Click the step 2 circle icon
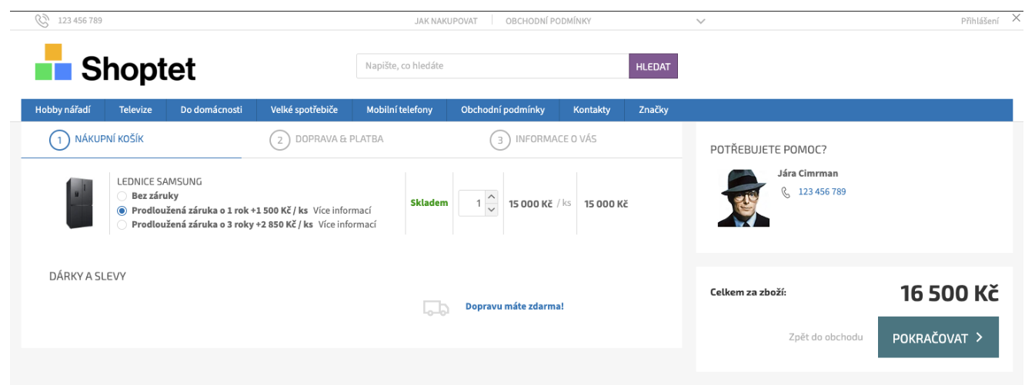This screenshot has width=1025, height=385. [279, 141]
